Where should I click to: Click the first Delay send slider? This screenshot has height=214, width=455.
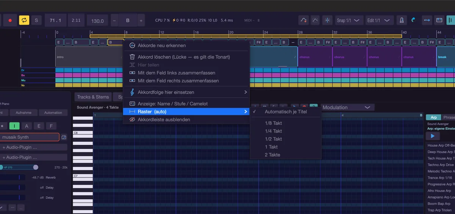(13, 188)
